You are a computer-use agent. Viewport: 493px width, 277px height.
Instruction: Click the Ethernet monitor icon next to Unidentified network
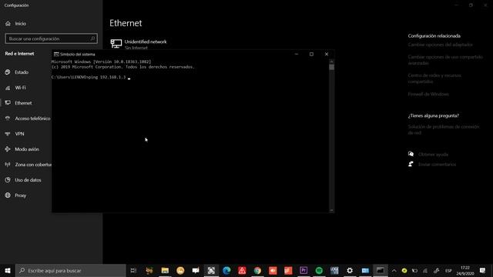click(116, 43)
